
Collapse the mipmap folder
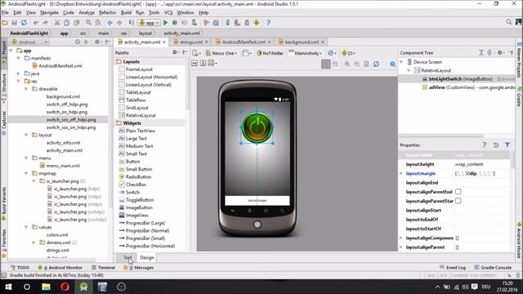(x=26, y=173)
